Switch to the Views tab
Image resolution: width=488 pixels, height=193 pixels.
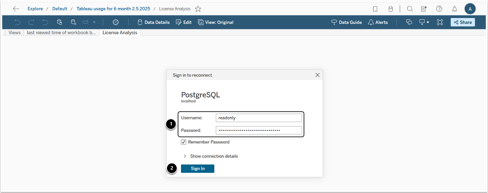tap(15, 32)
